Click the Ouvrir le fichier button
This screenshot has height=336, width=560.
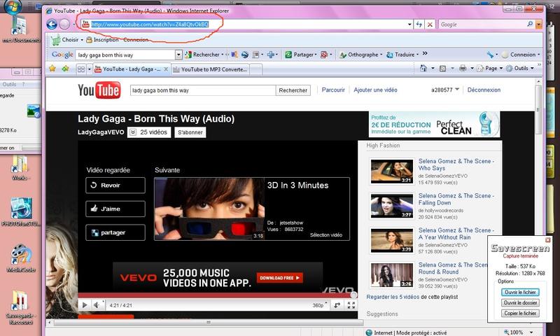click(521, 291)
